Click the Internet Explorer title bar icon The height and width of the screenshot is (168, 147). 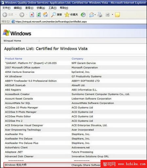[x=2, y=2]
